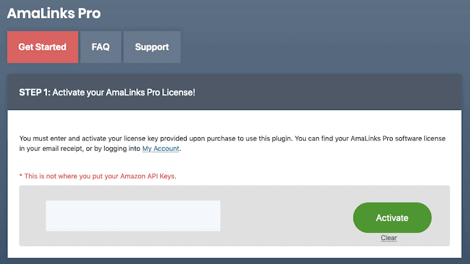Image resolution: width=470 pixels, height=264 pixels.
Task: Clear the entered license key
Action: pos(389,237)
